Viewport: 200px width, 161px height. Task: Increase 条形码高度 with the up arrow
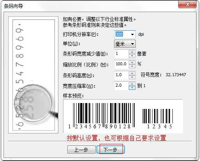coord(132,73)
